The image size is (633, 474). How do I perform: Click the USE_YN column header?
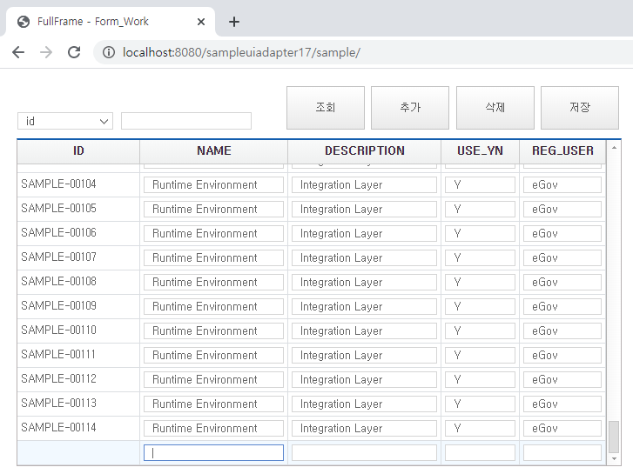click(480, 151)
